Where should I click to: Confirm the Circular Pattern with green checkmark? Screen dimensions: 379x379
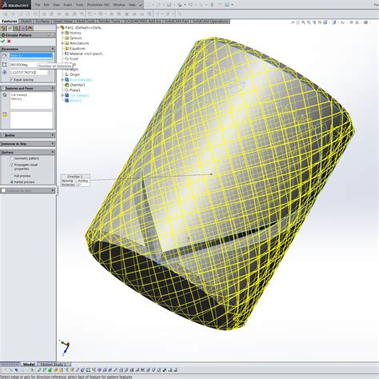click(3, 42)
